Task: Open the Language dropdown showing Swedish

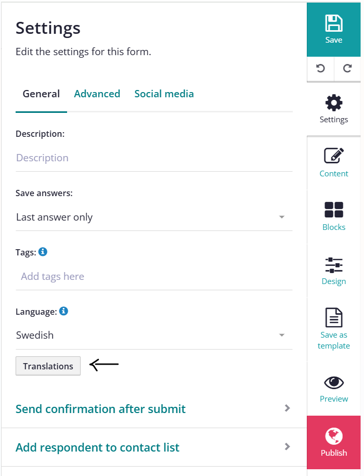Action: tap(154, 335)
